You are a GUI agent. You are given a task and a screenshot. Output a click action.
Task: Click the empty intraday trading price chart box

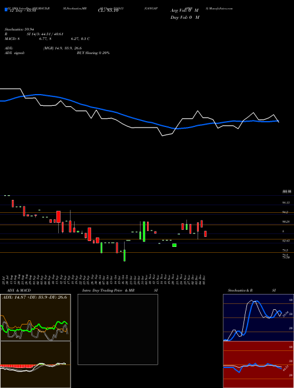pyautogui.click(x=118, y=329)
